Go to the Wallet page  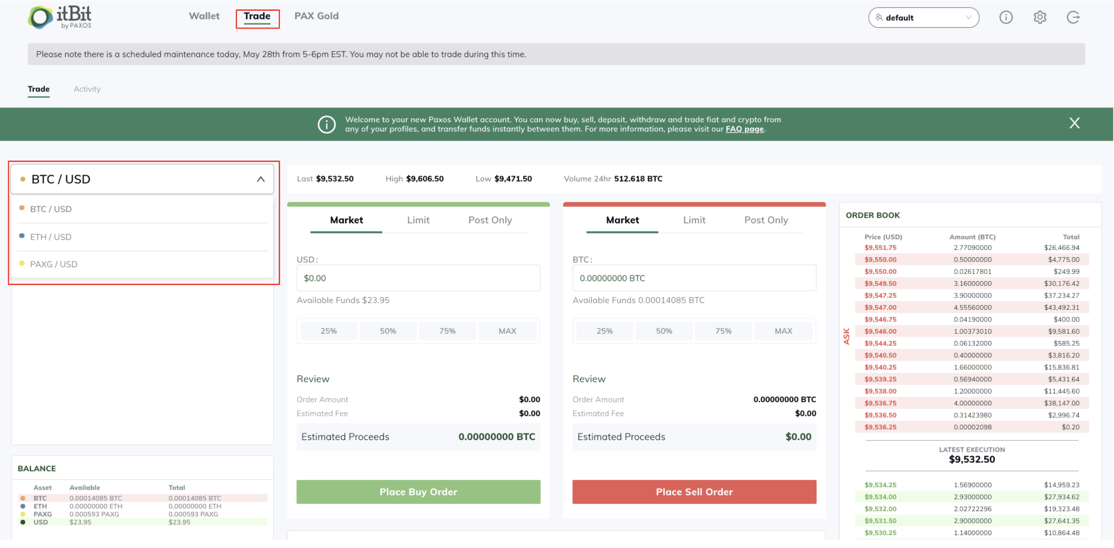click(x=204, y=16)
